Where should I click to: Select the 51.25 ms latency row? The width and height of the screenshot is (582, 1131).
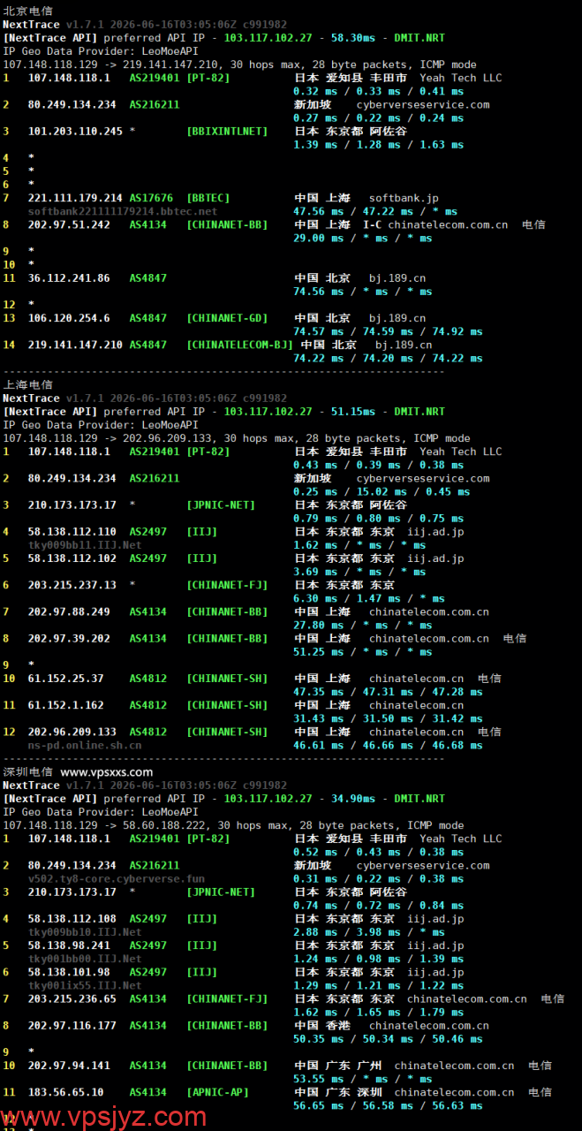click(363, 652)
